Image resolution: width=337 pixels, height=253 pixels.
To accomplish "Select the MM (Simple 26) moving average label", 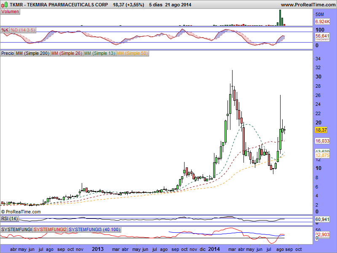I will click(x=67, y=53).
